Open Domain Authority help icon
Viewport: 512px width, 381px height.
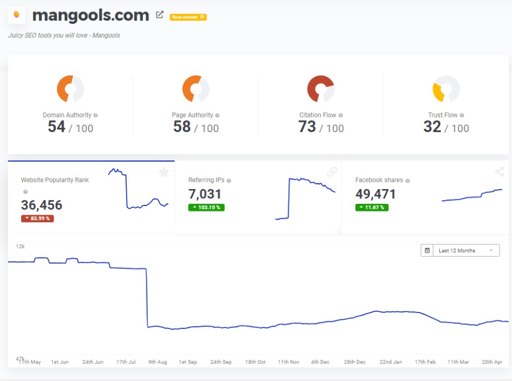96,115
